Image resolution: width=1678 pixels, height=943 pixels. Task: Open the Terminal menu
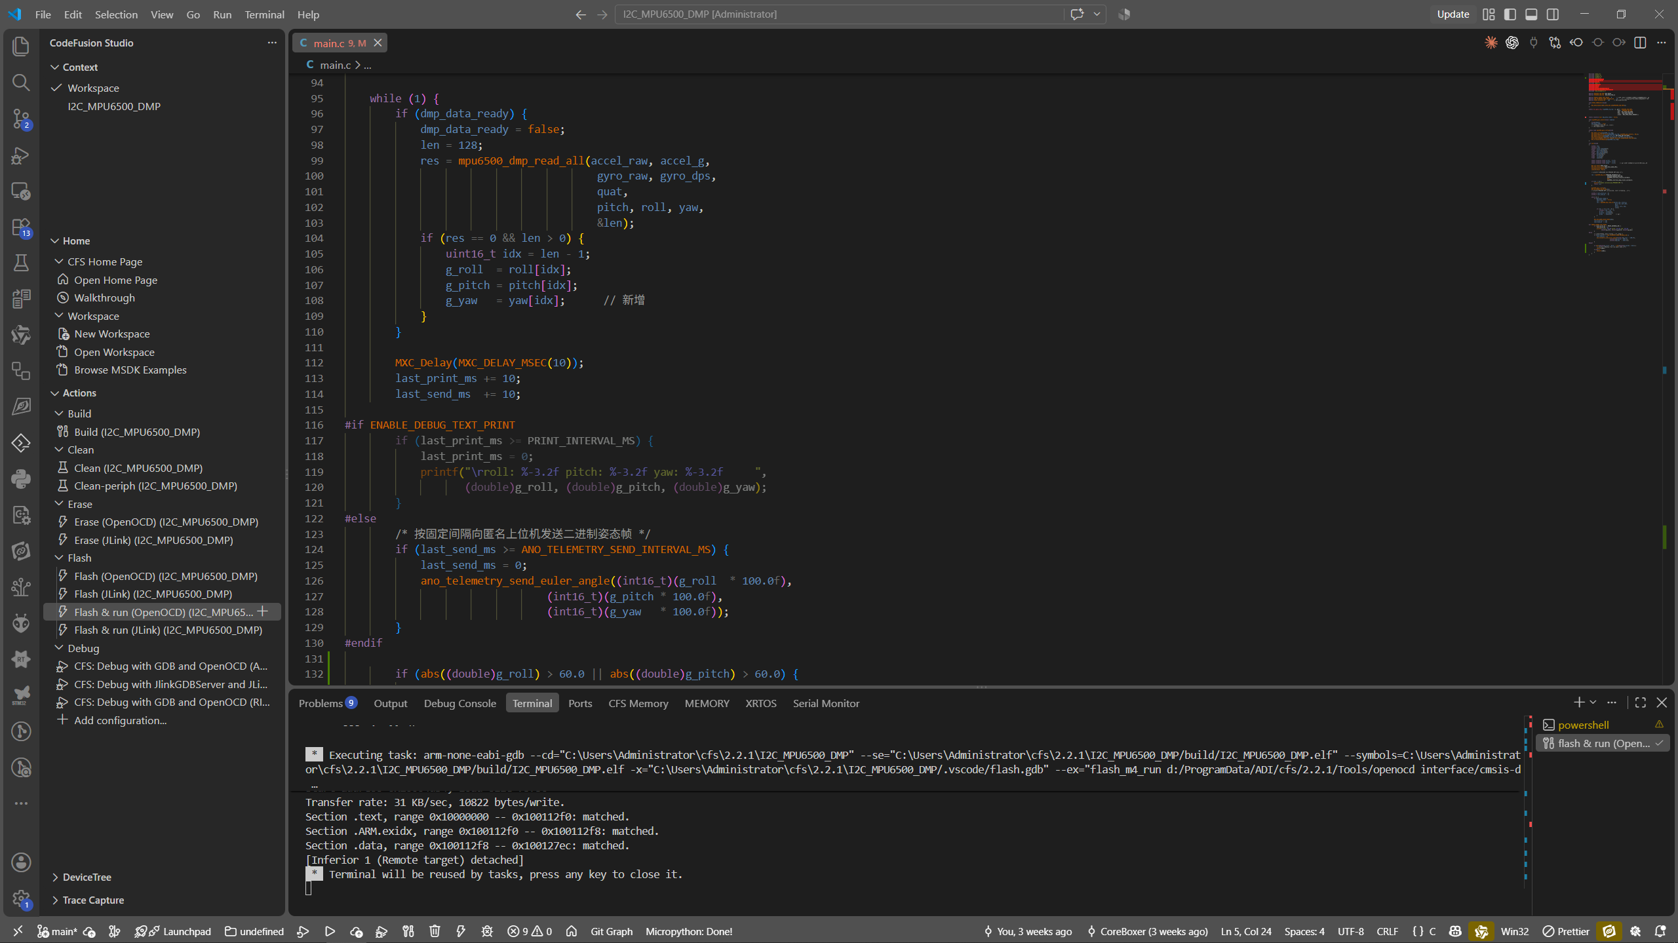point(264,14)
